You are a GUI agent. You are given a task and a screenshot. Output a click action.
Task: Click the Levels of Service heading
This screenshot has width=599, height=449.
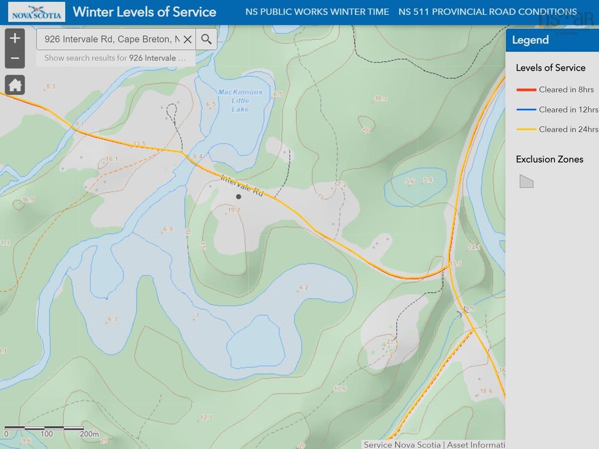551,68
